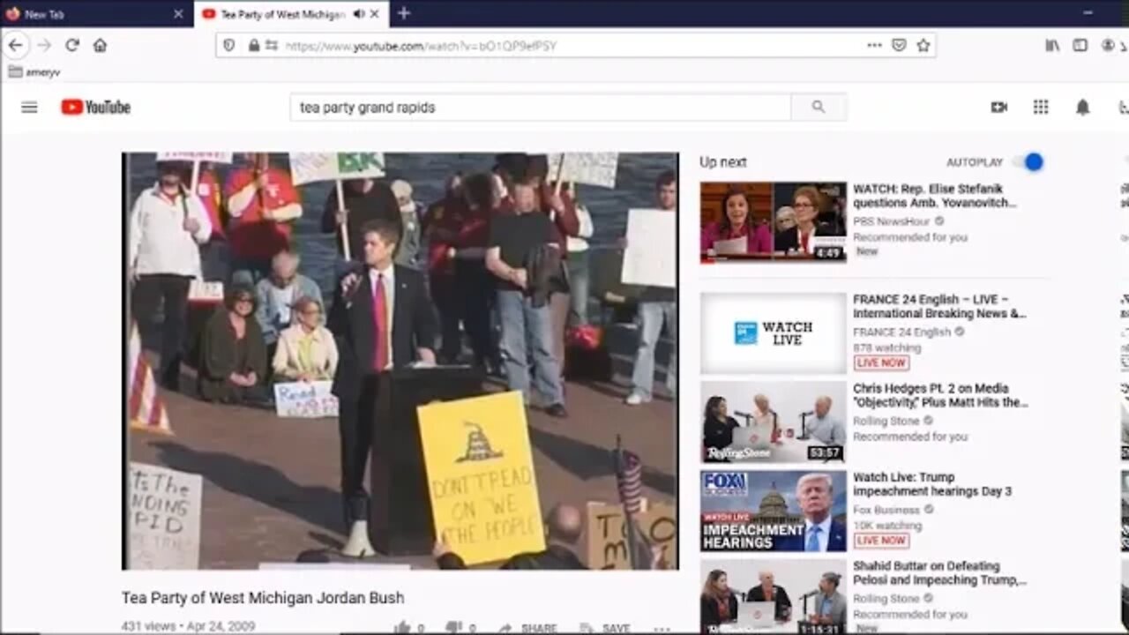Viewport: 1129px width, 635px height.
Task: Bookmark this page with the star
Action: (923, 45)
